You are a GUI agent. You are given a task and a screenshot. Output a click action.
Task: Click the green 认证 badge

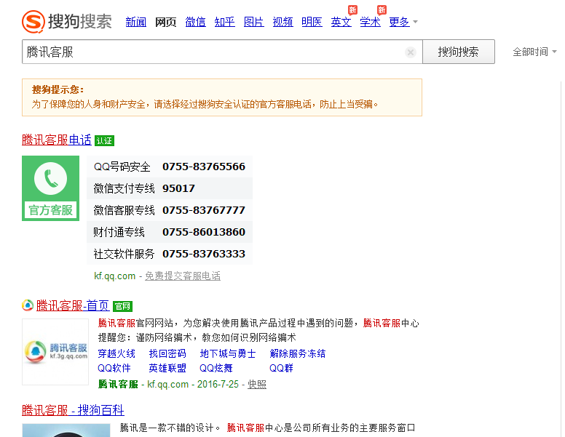(x=105, y=141)
